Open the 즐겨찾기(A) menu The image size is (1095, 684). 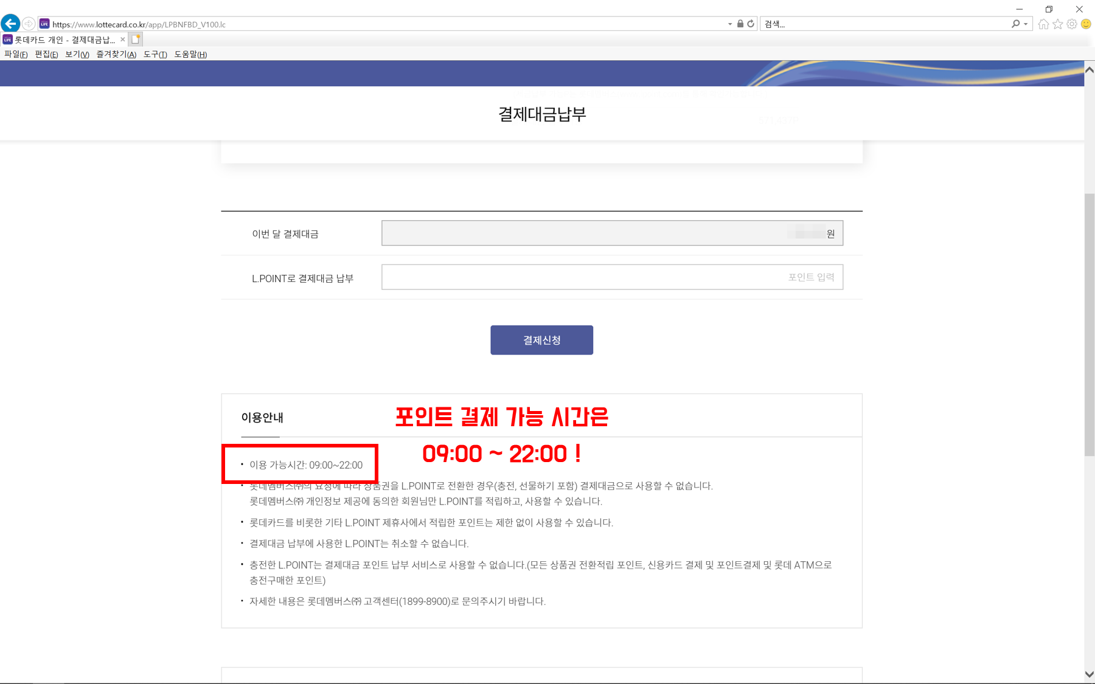coord(116,54)
